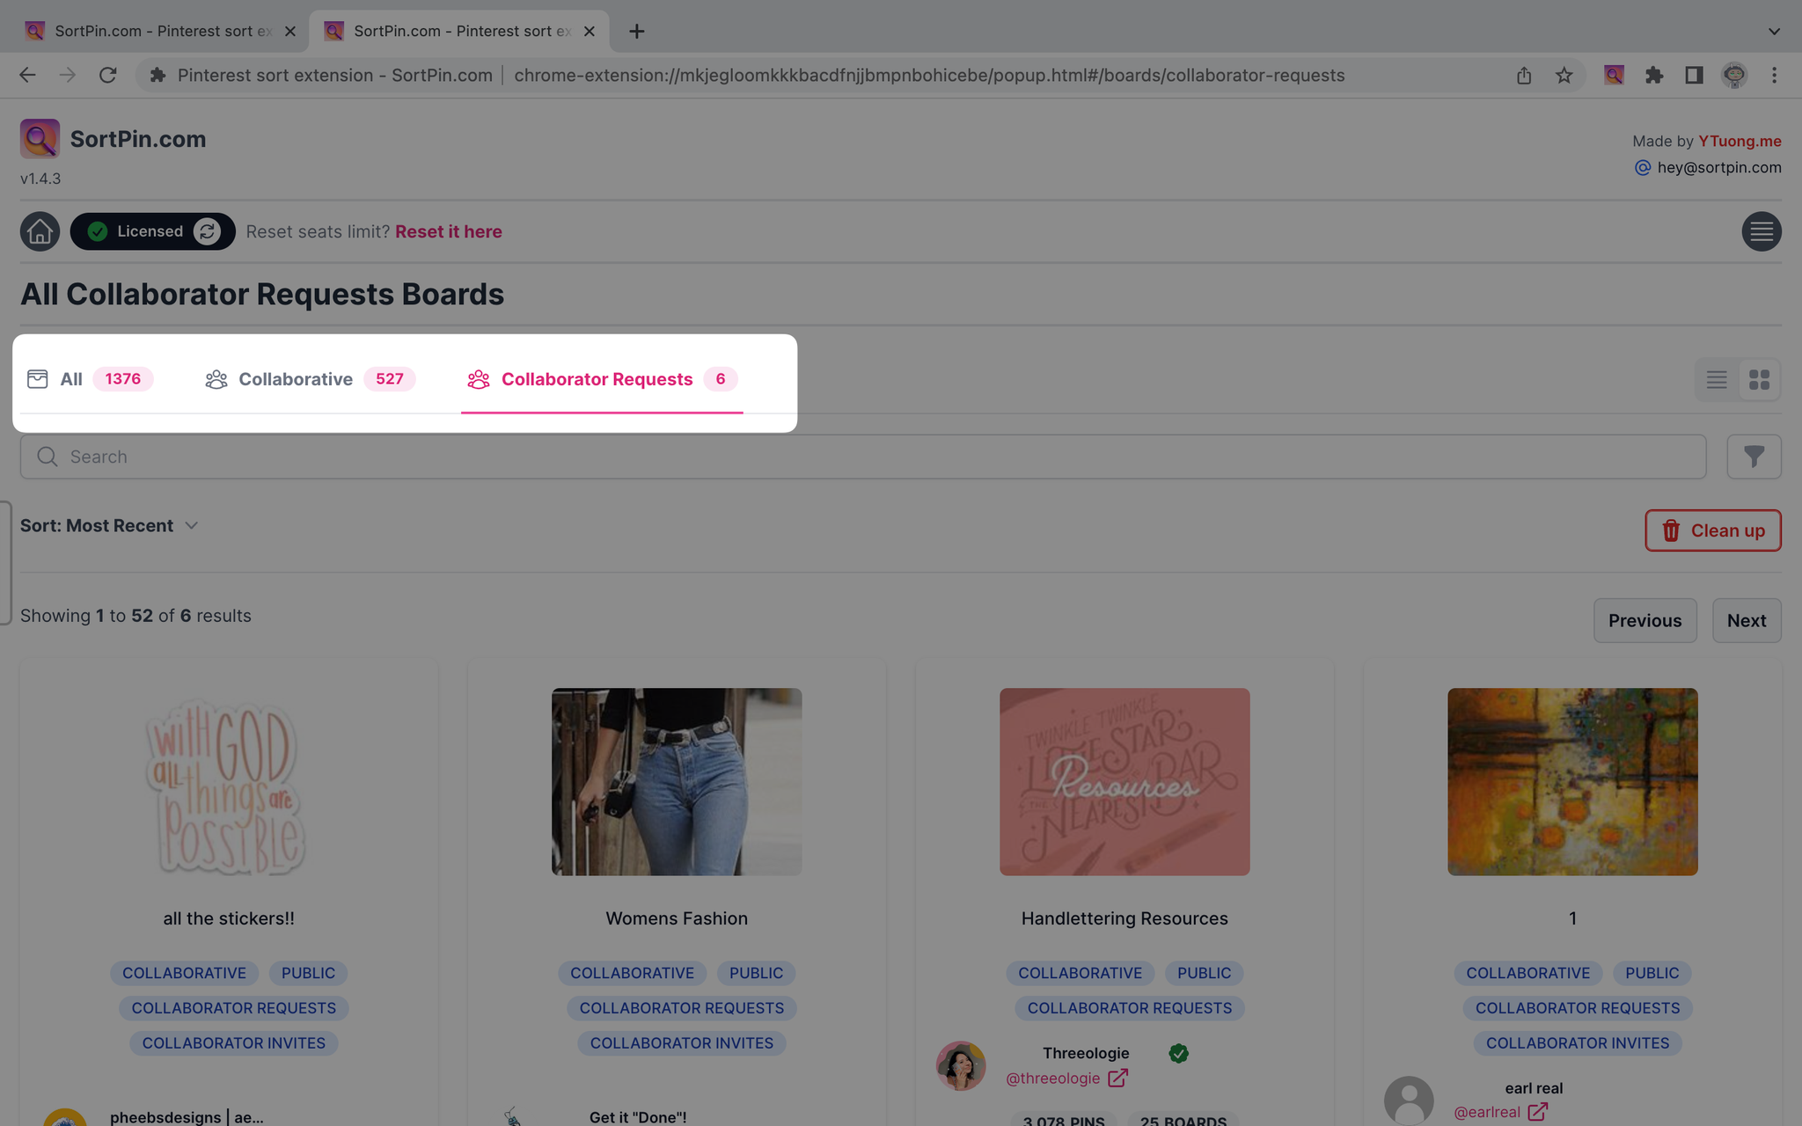Go to Next results page

[1747, 620]
